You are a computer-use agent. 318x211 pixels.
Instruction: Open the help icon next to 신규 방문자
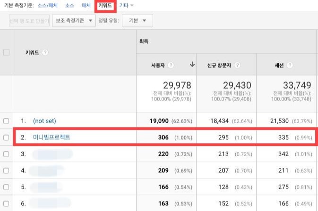point(237,65)
